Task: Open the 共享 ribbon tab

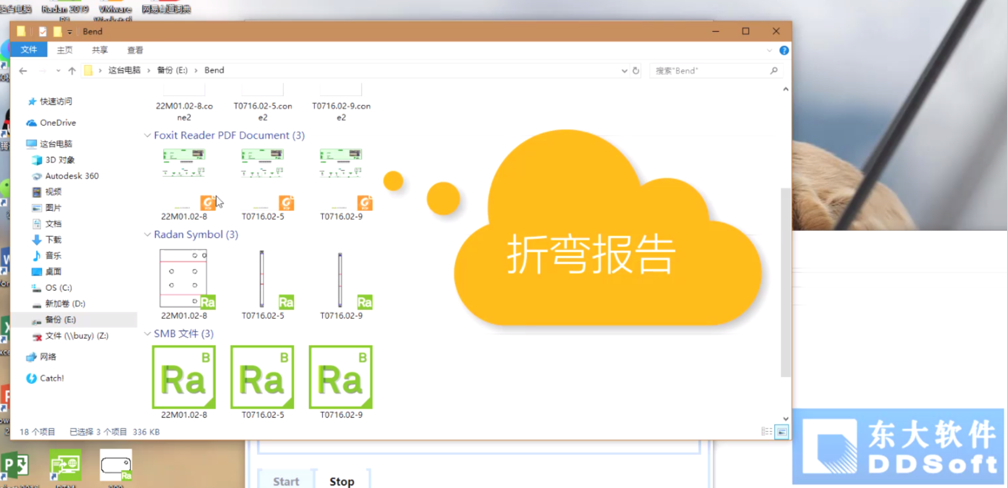Action: pos(100,50)
